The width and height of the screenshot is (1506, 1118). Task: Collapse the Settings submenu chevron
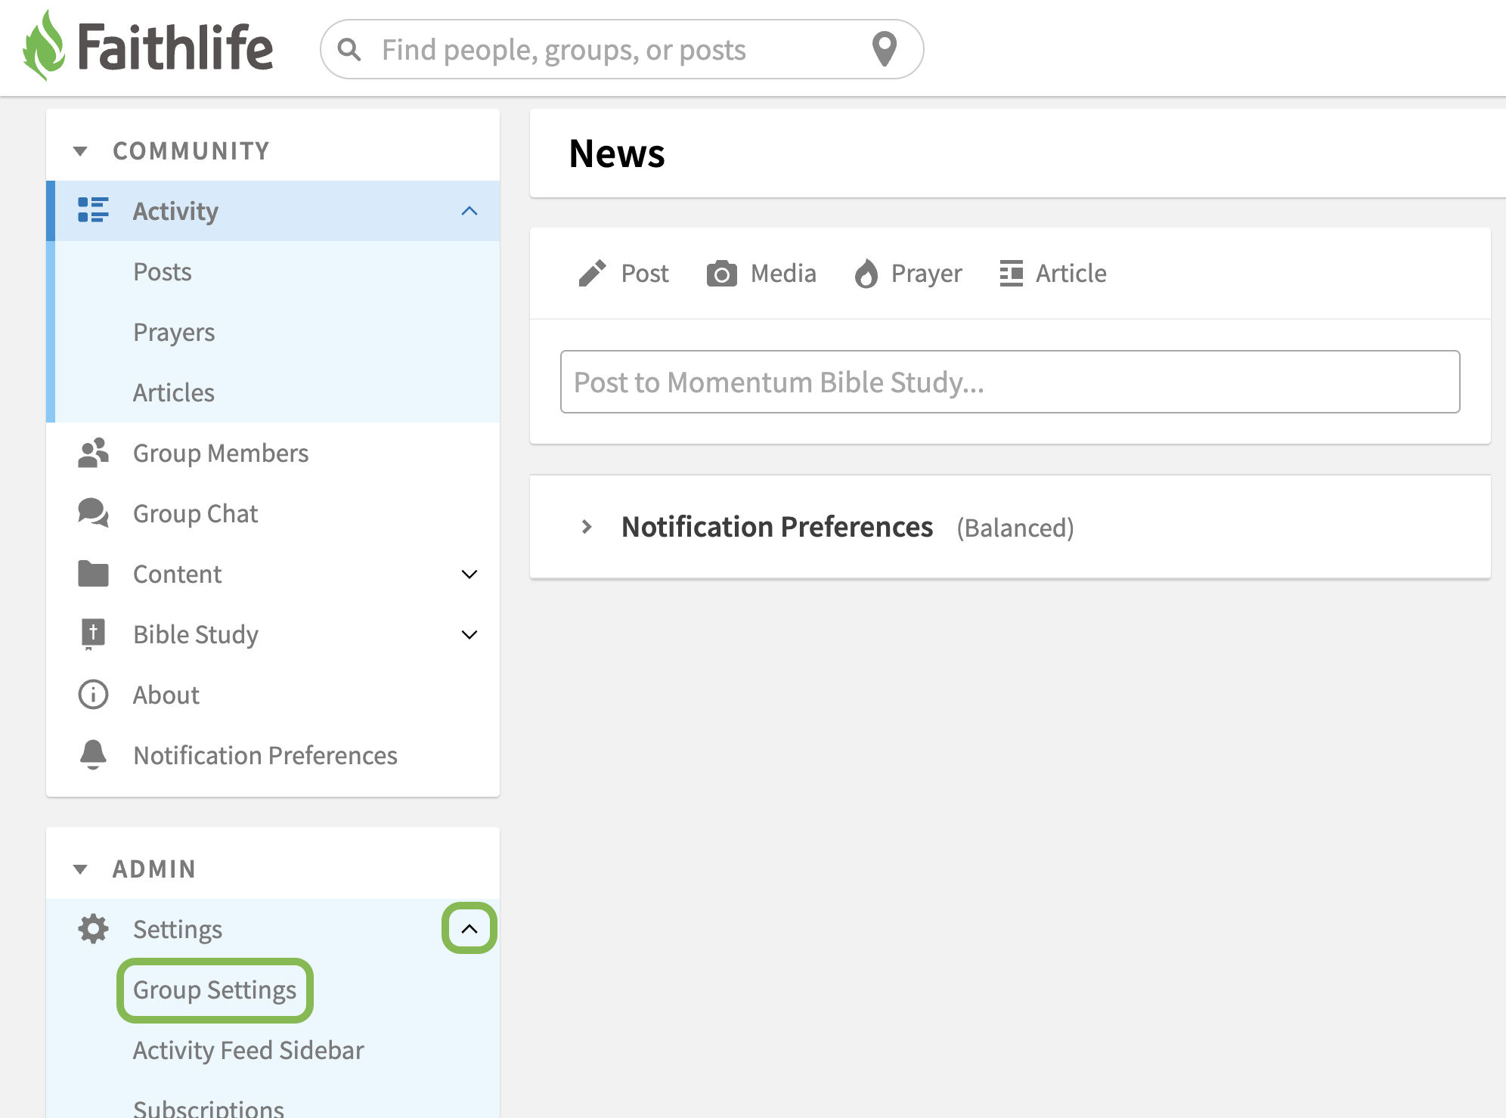pyautogui.click(x=469, y=928)
